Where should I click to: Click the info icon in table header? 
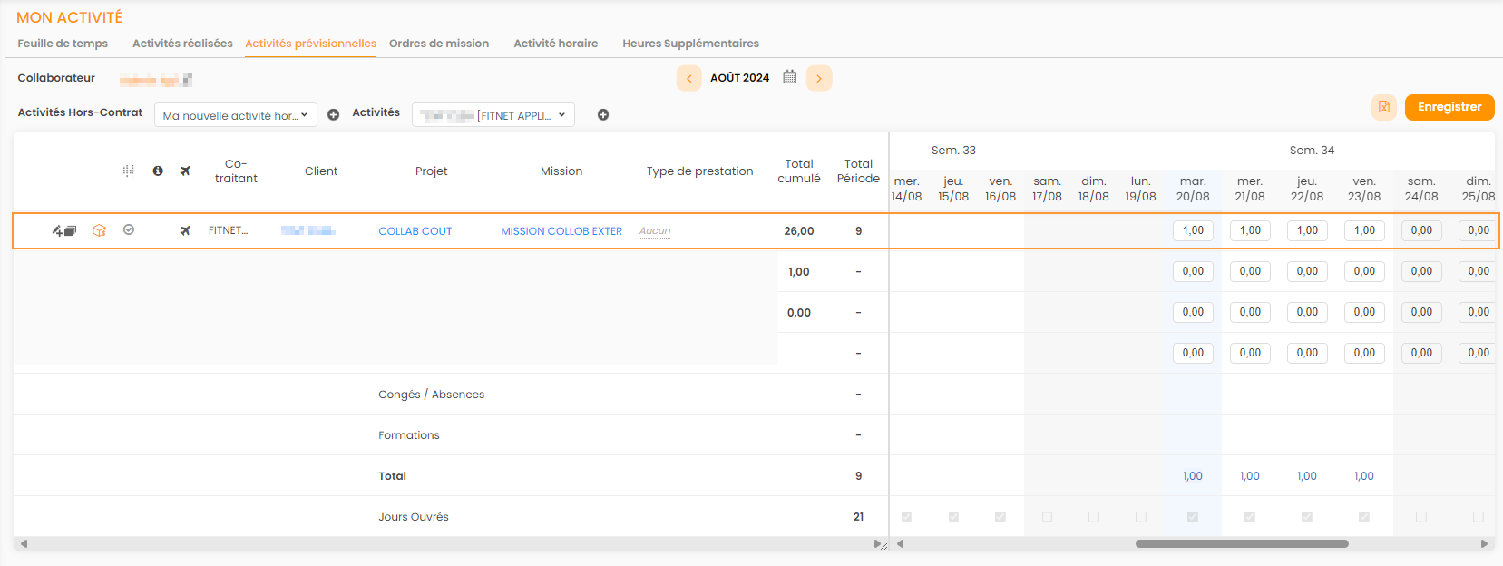tap(158, 171)
